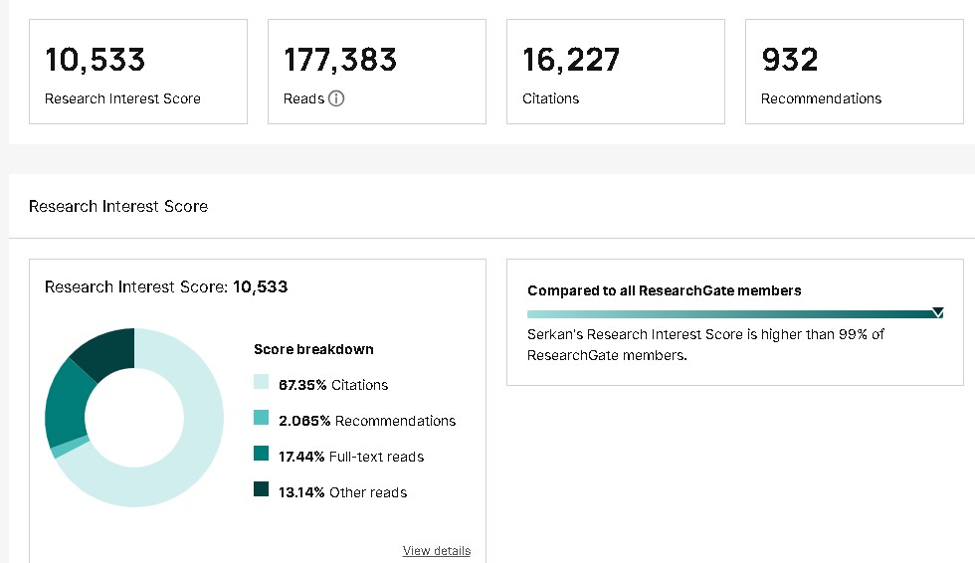
Task: Select the 16,227 Citations stat card
Action: [x=616, y=72]
